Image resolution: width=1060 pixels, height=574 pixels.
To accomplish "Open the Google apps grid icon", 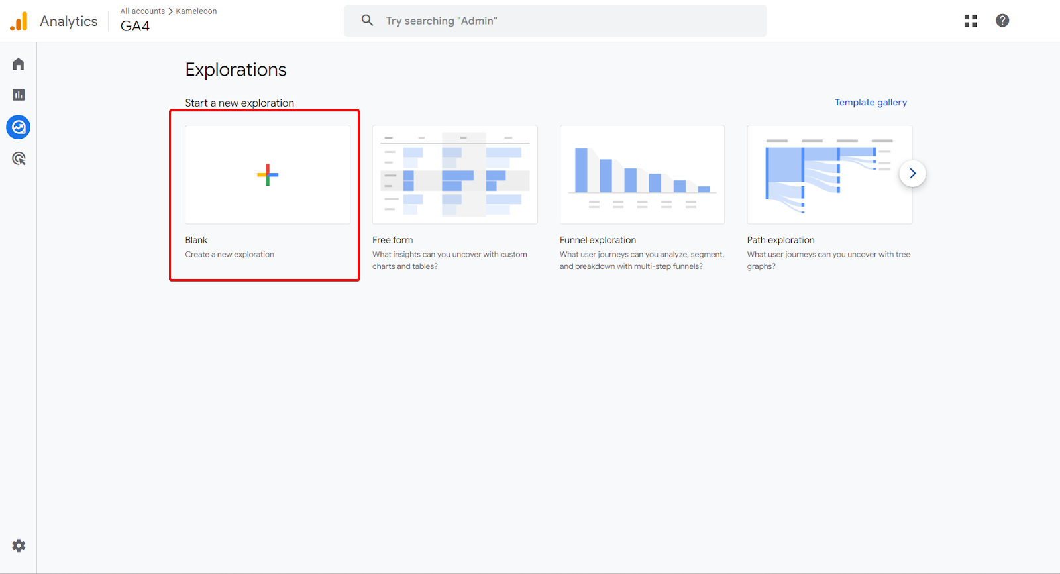I will tap(971, 21).
